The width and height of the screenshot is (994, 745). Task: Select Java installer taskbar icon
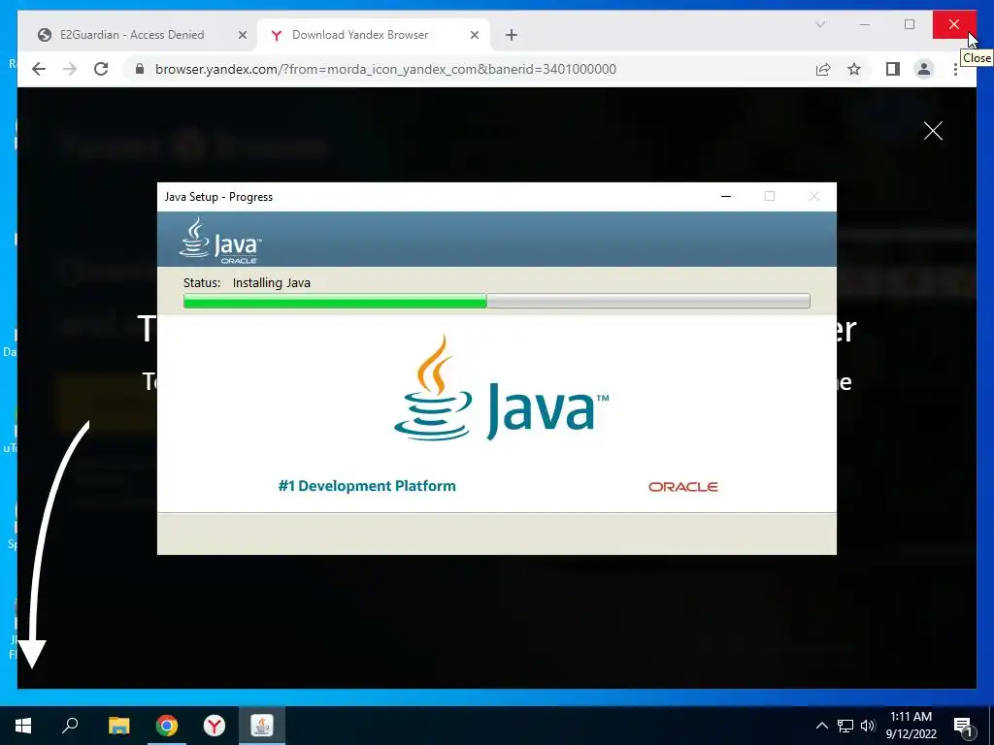click(x=262, y=726)
